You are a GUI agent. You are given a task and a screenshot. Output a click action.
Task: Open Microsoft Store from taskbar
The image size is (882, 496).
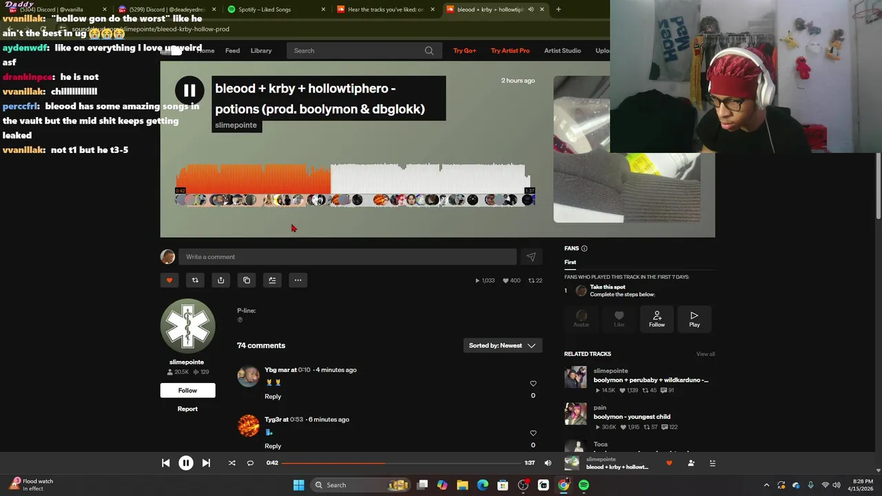tap(503, 485)
